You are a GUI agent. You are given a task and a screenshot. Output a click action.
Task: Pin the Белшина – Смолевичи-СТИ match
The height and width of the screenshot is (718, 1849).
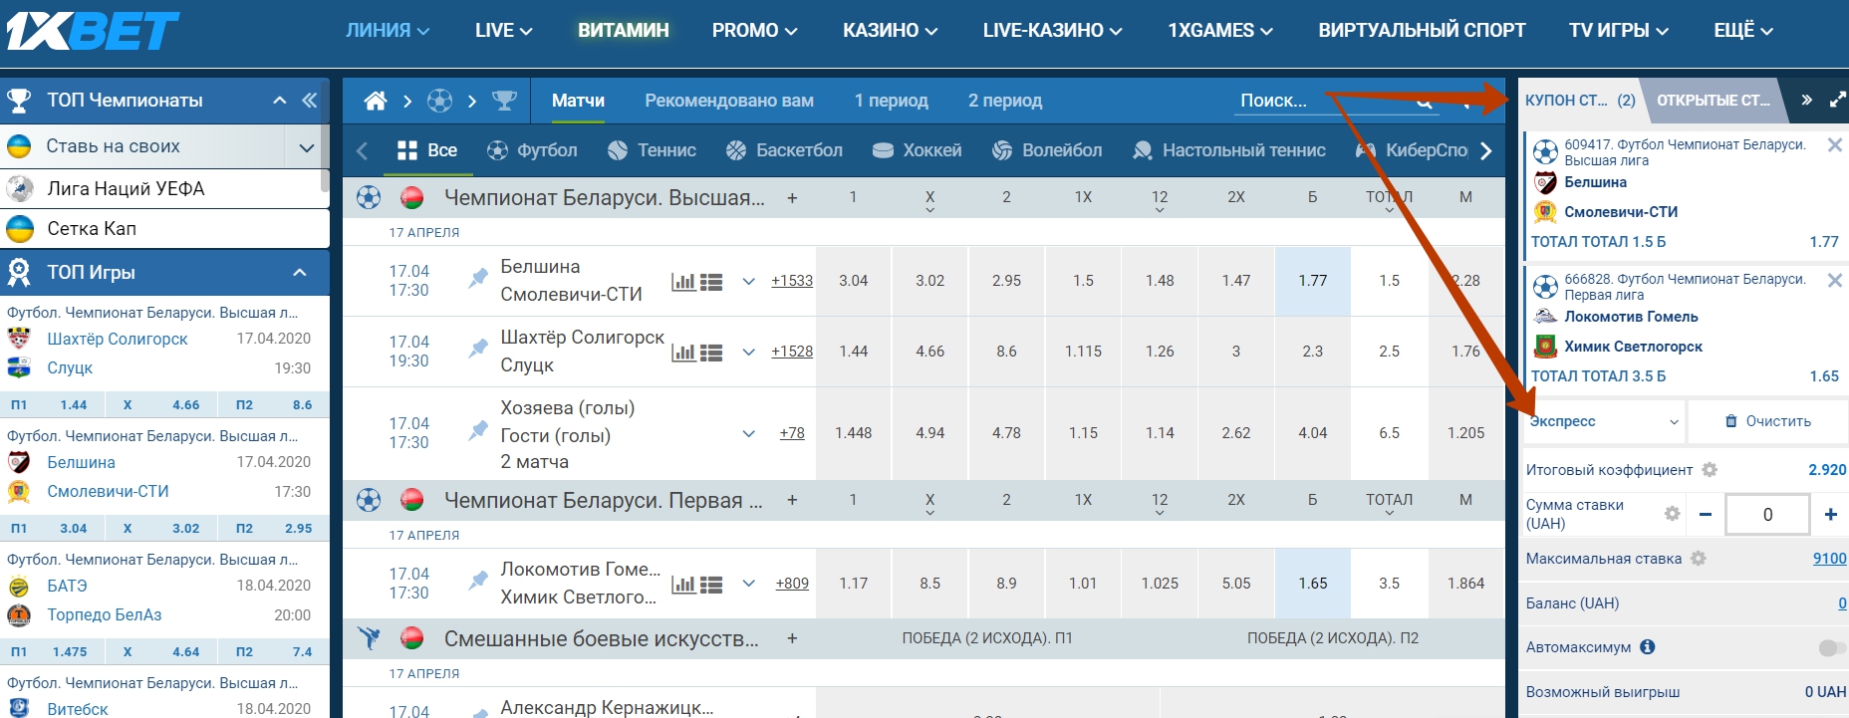pos(478,278)
